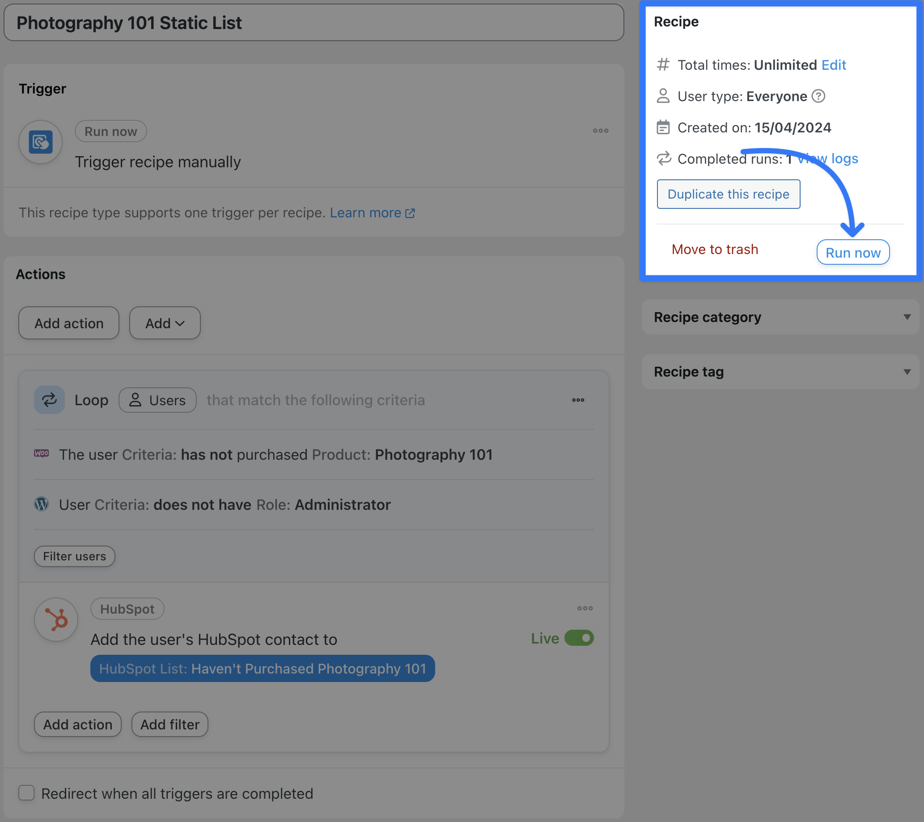Viewport: 924px width, 822px height.
Task: Select the Users loop type pill
Action: coord(157,400)
